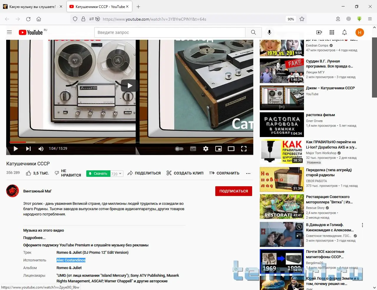377x290 pixels.
Task: Bookmark this page with the star
Action: 302,19
